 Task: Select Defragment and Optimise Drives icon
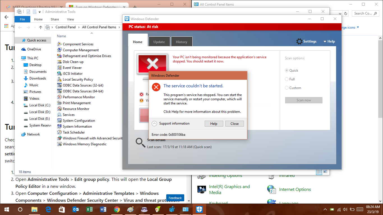(59, 56)
